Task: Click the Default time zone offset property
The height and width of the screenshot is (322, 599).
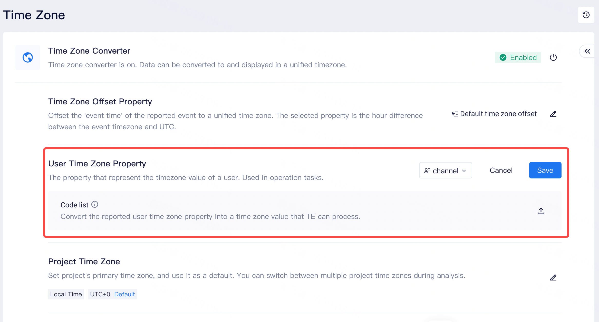Action: 498,114
